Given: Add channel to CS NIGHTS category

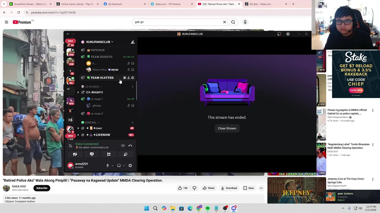Looking at the screenshot, I should [x=132, y=87].
